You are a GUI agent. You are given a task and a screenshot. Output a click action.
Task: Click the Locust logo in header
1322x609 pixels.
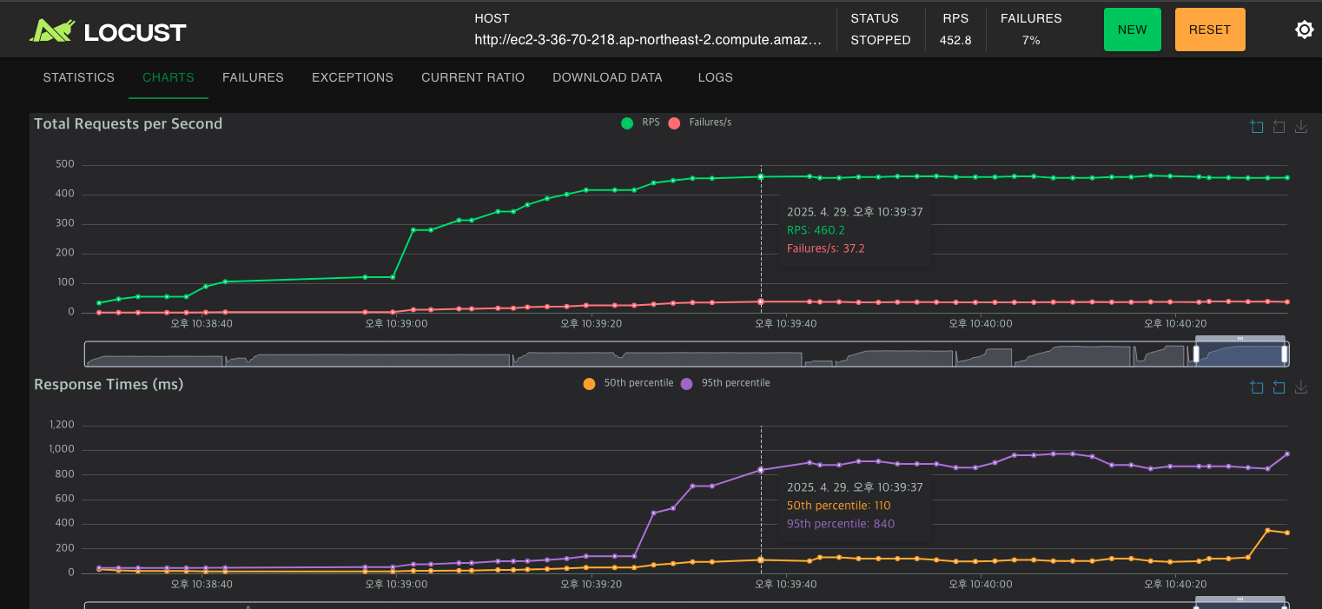tap(108, 32)
